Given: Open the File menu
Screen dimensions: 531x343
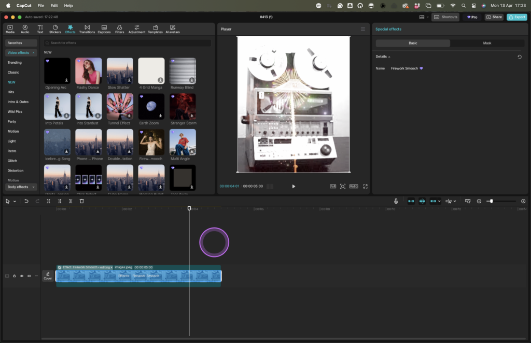Looking at the screenshot, I should point(41,5).
